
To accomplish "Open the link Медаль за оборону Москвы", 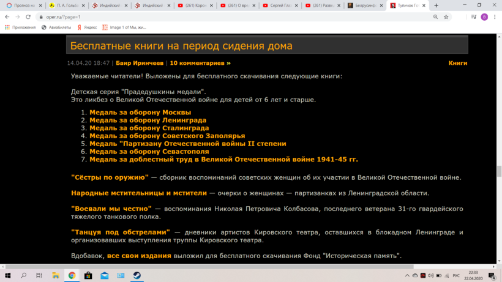I will click(x=140, y=113).
